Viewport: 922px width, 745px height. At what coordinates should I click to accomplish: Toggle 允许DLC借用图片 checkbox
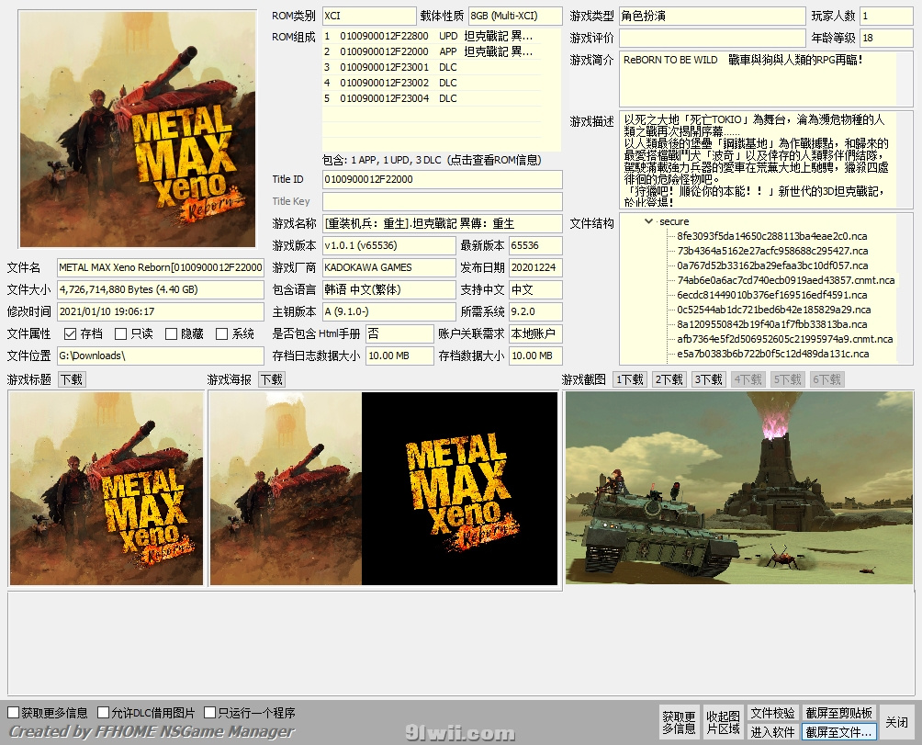[104, 713]
